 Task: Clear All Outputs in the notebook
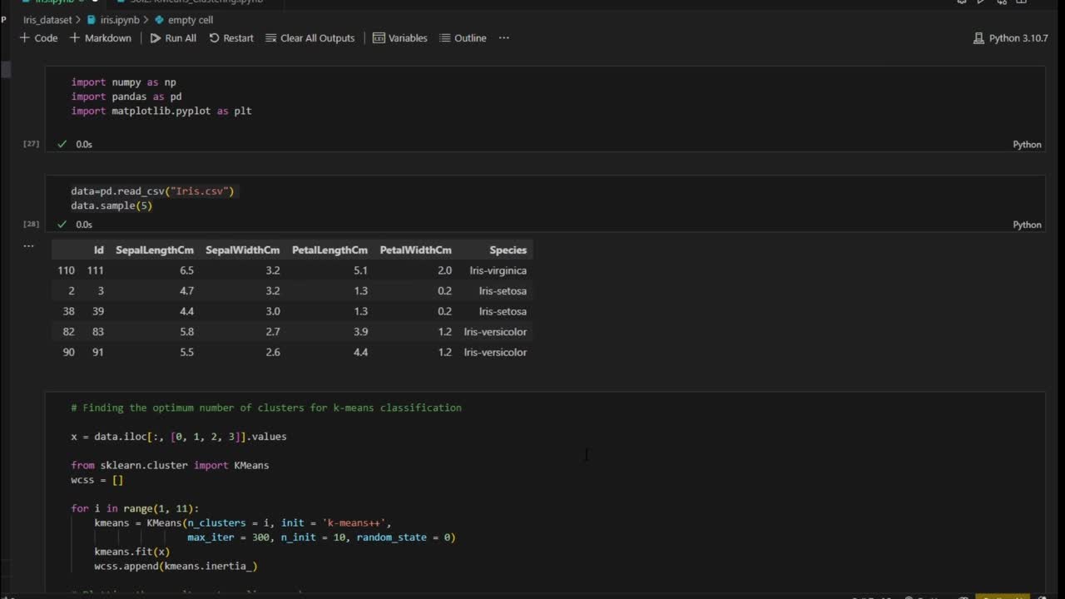[x=310, y=38]
